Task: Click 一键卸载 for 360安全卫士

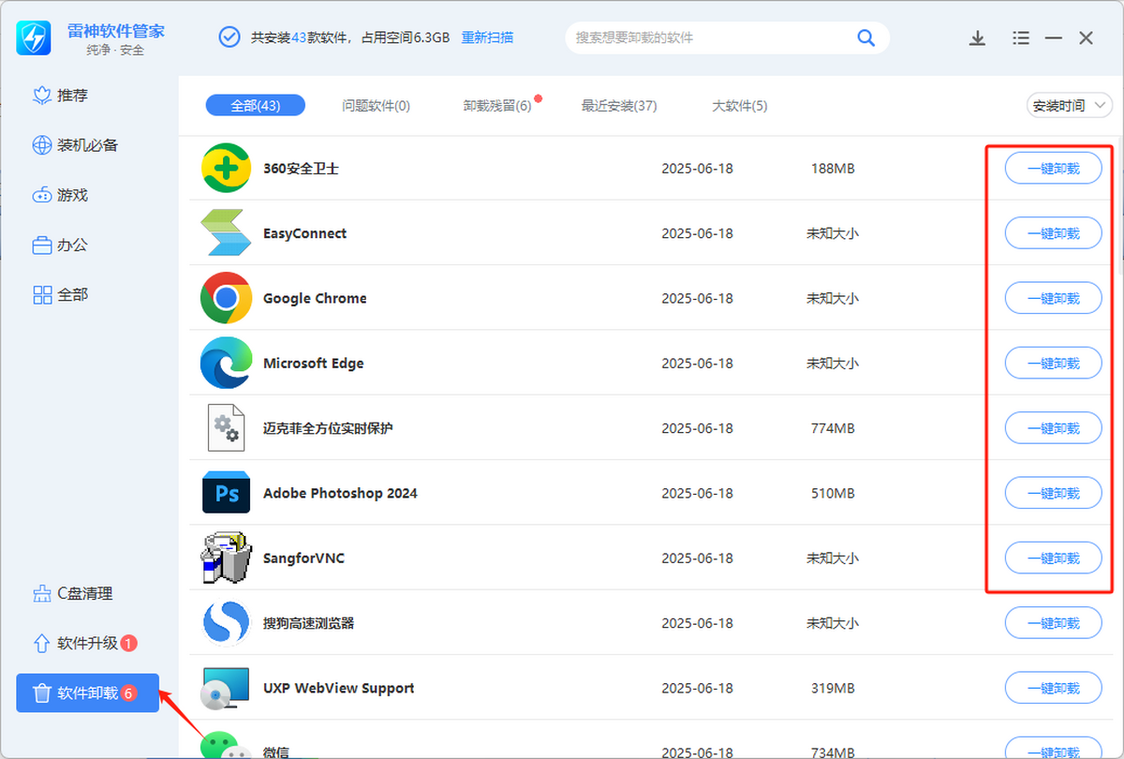Action: 1054,169
